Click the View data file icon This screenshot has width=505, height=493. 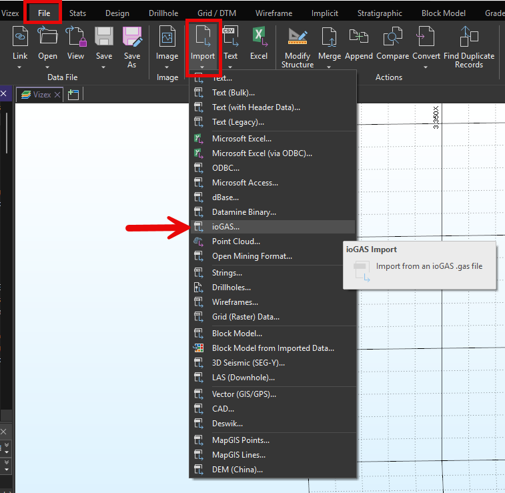75,37
